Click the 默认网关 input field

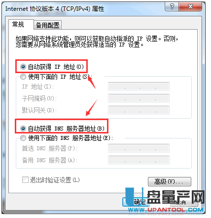(x=139, y=110)
